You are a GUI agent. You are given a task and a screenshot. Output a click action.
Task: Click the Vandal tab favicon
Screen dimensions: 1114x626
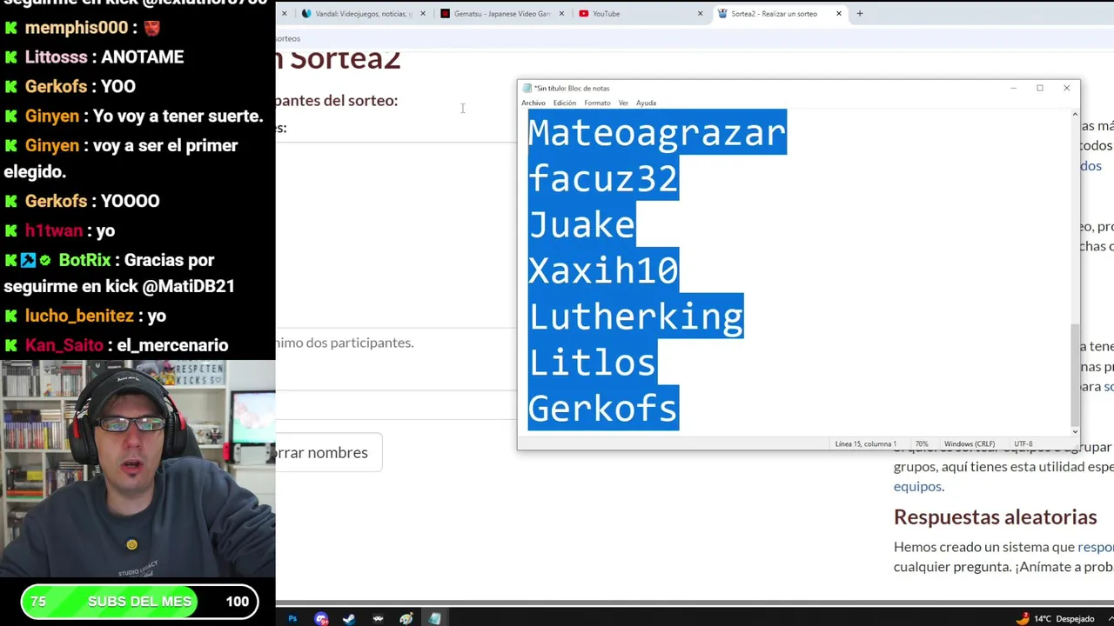tap(306, 14)
